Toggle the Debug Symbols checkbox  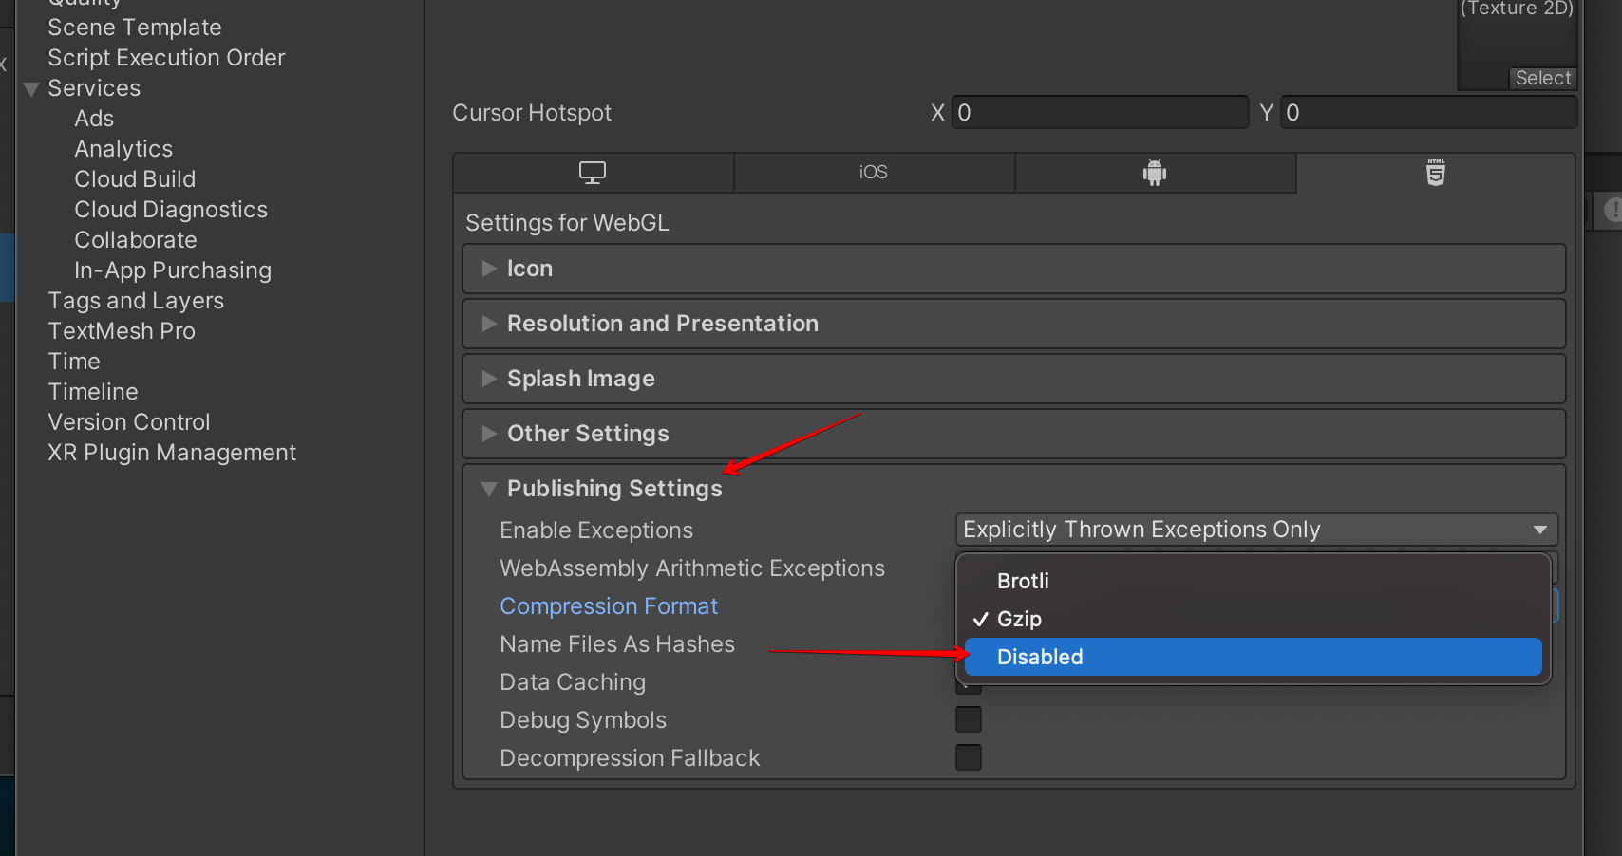pyautogui.click(x=969, y=719)
